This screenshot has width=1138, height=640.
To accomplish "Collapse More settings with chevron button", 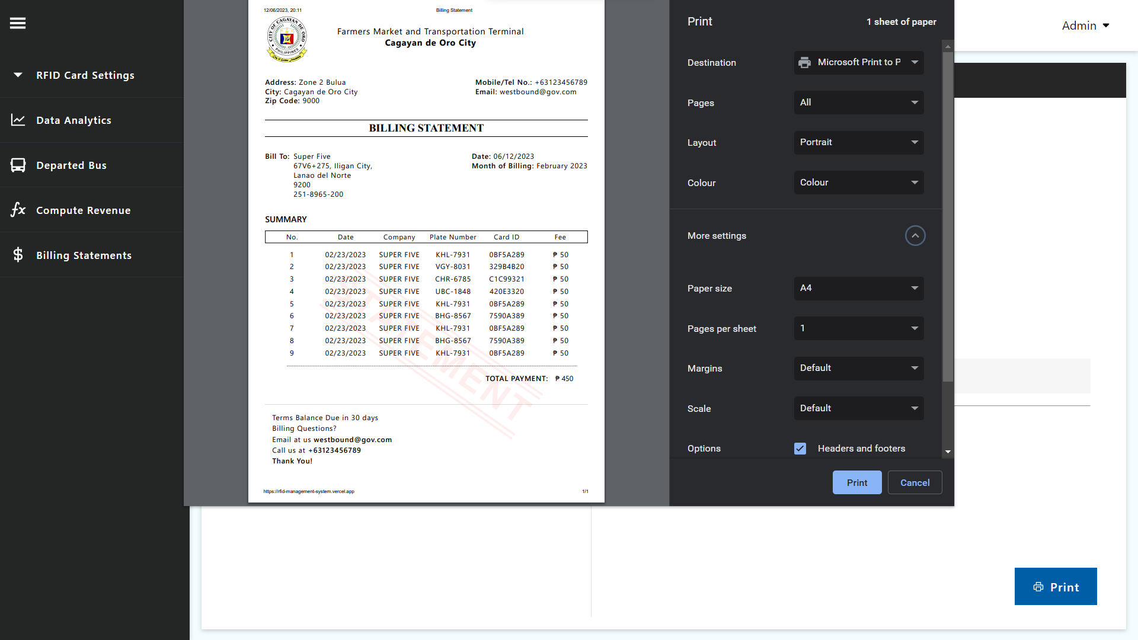I will (x=915, y=236).
